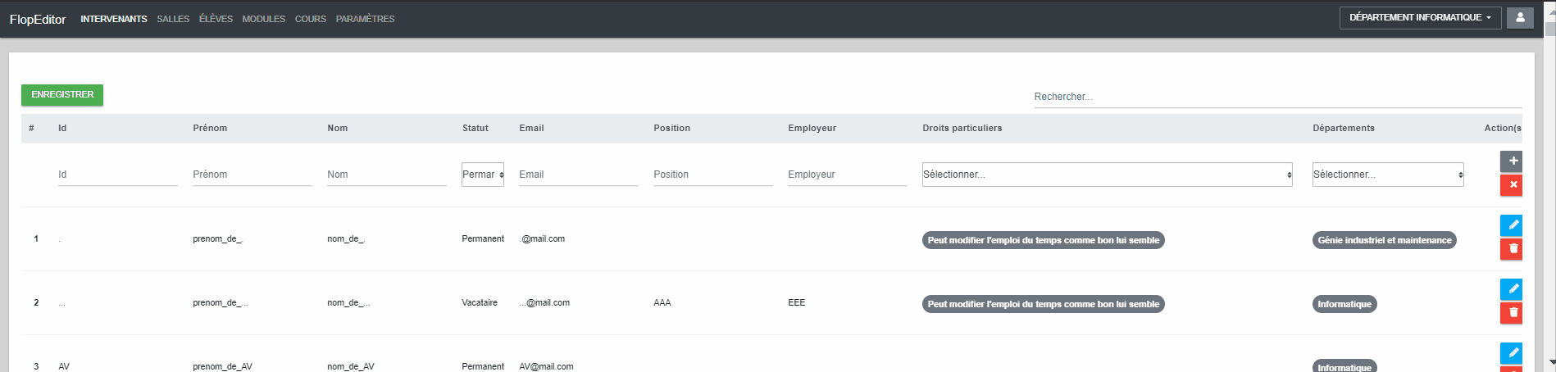Click the user profile icon in navbar
Screen dimensions: 1556x372
click(1520, 17)
